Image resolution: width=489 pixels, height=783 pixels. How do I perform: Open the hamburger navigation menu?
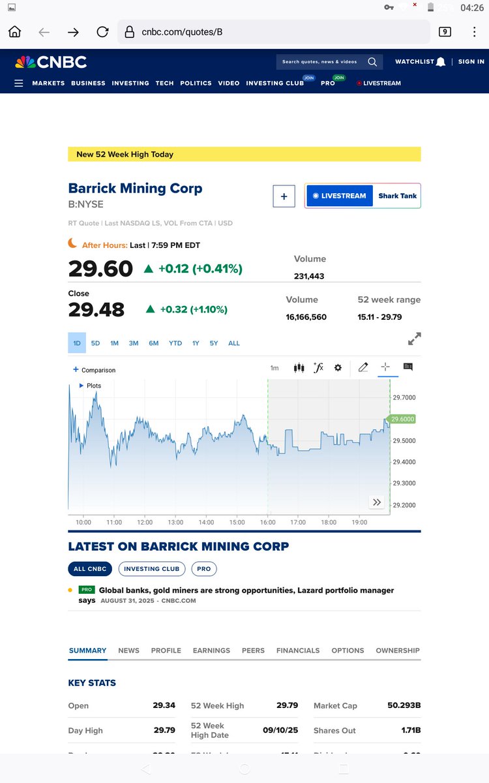(18, 84)
